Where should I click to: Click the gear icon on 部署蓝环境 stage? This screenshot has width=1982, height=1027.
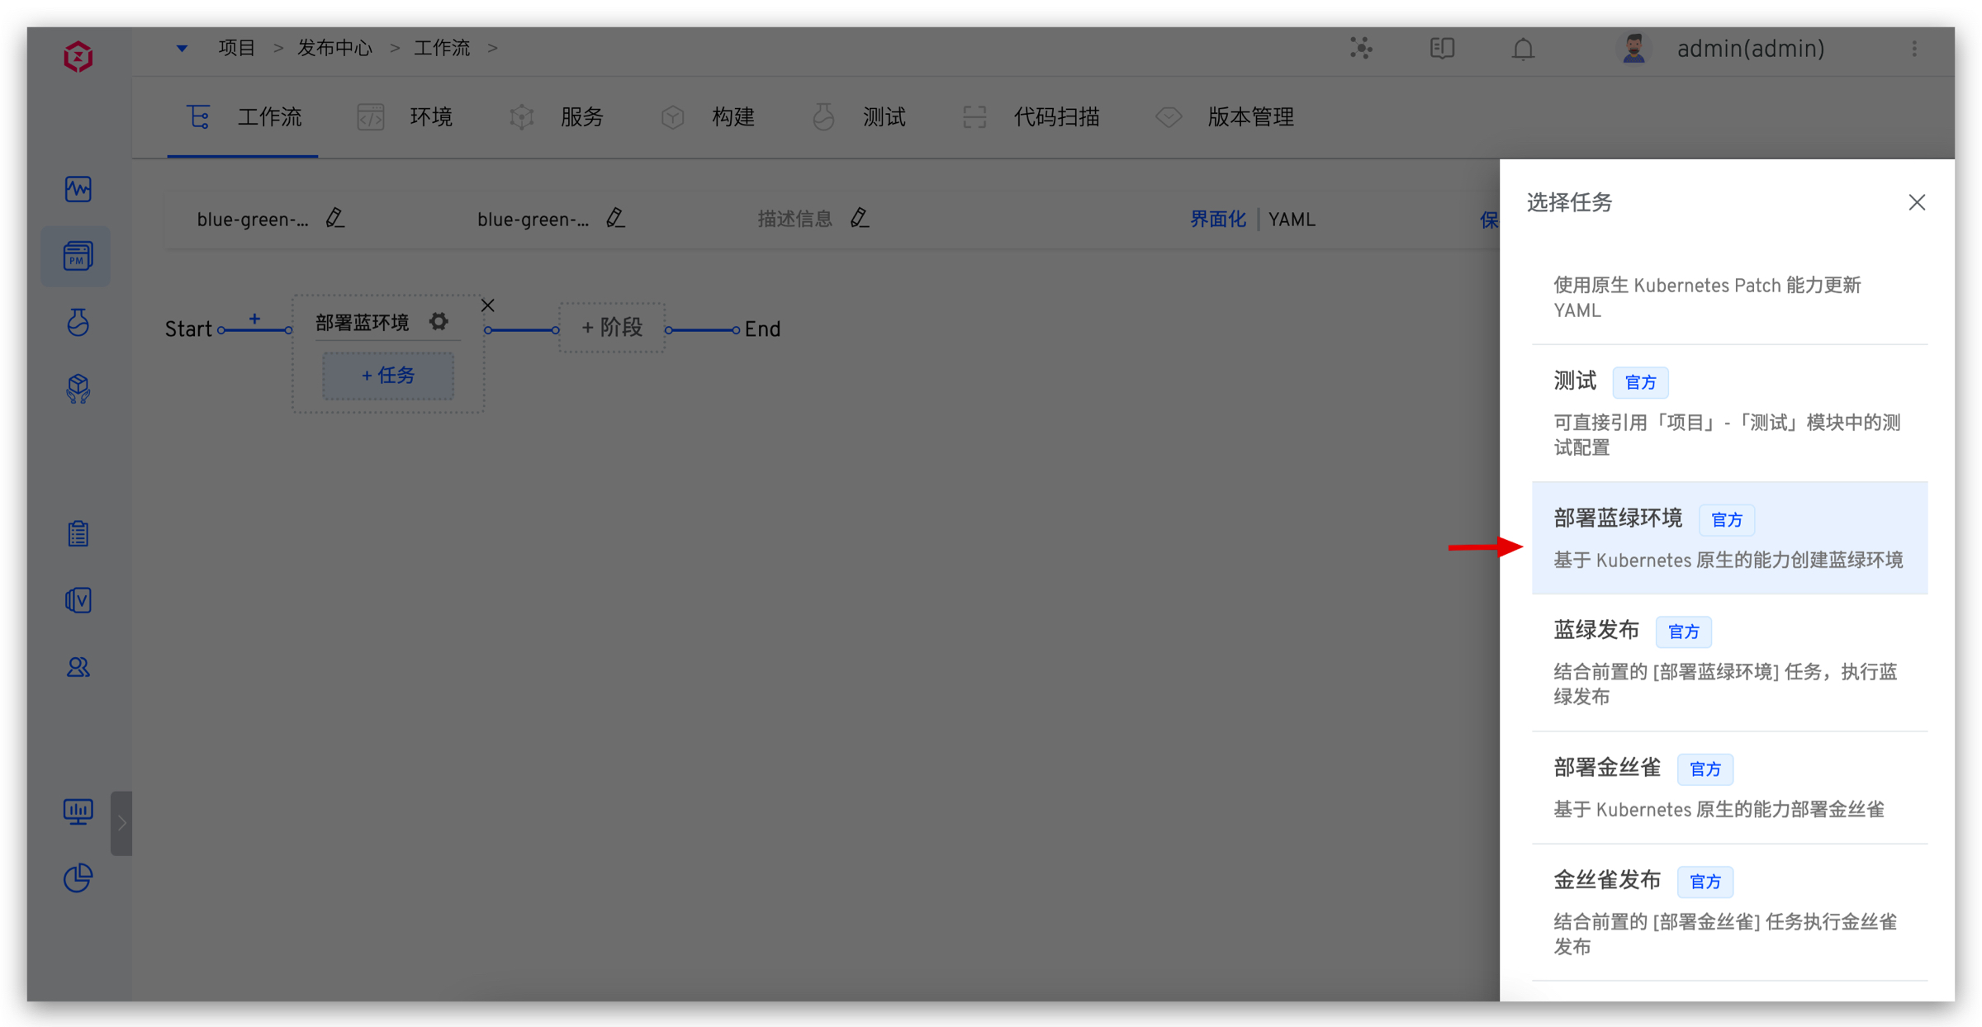click(439, 321)
